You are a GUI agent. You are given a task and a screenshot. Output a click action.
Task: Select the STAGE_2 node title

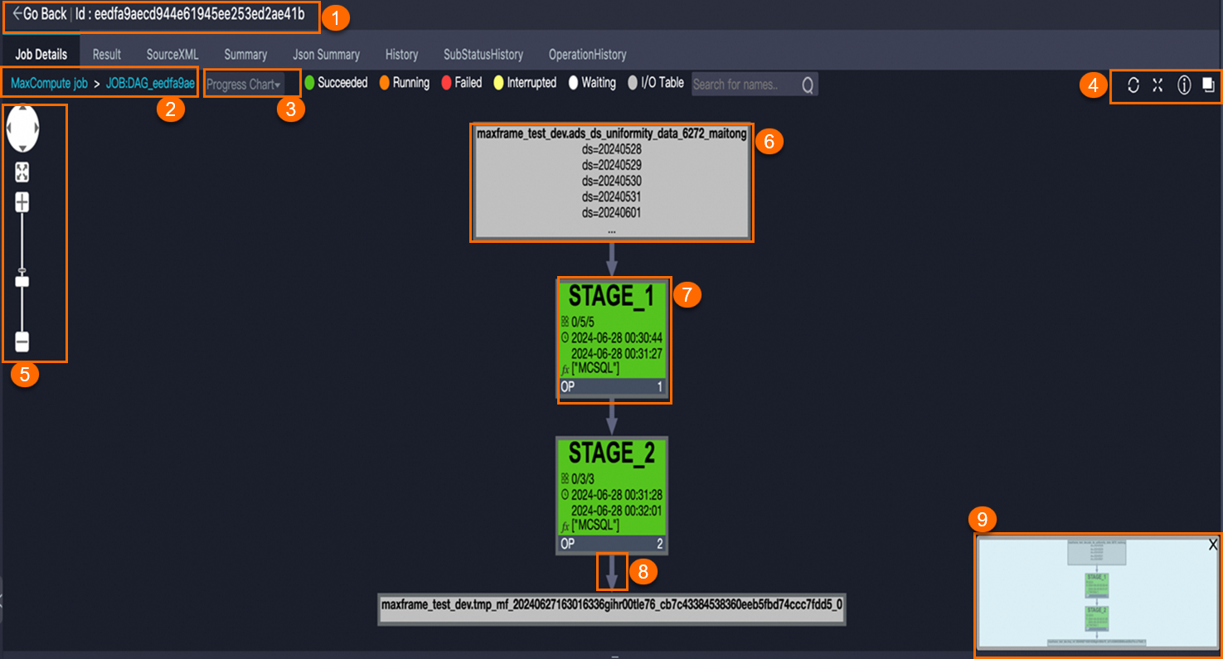click(612, 453)
